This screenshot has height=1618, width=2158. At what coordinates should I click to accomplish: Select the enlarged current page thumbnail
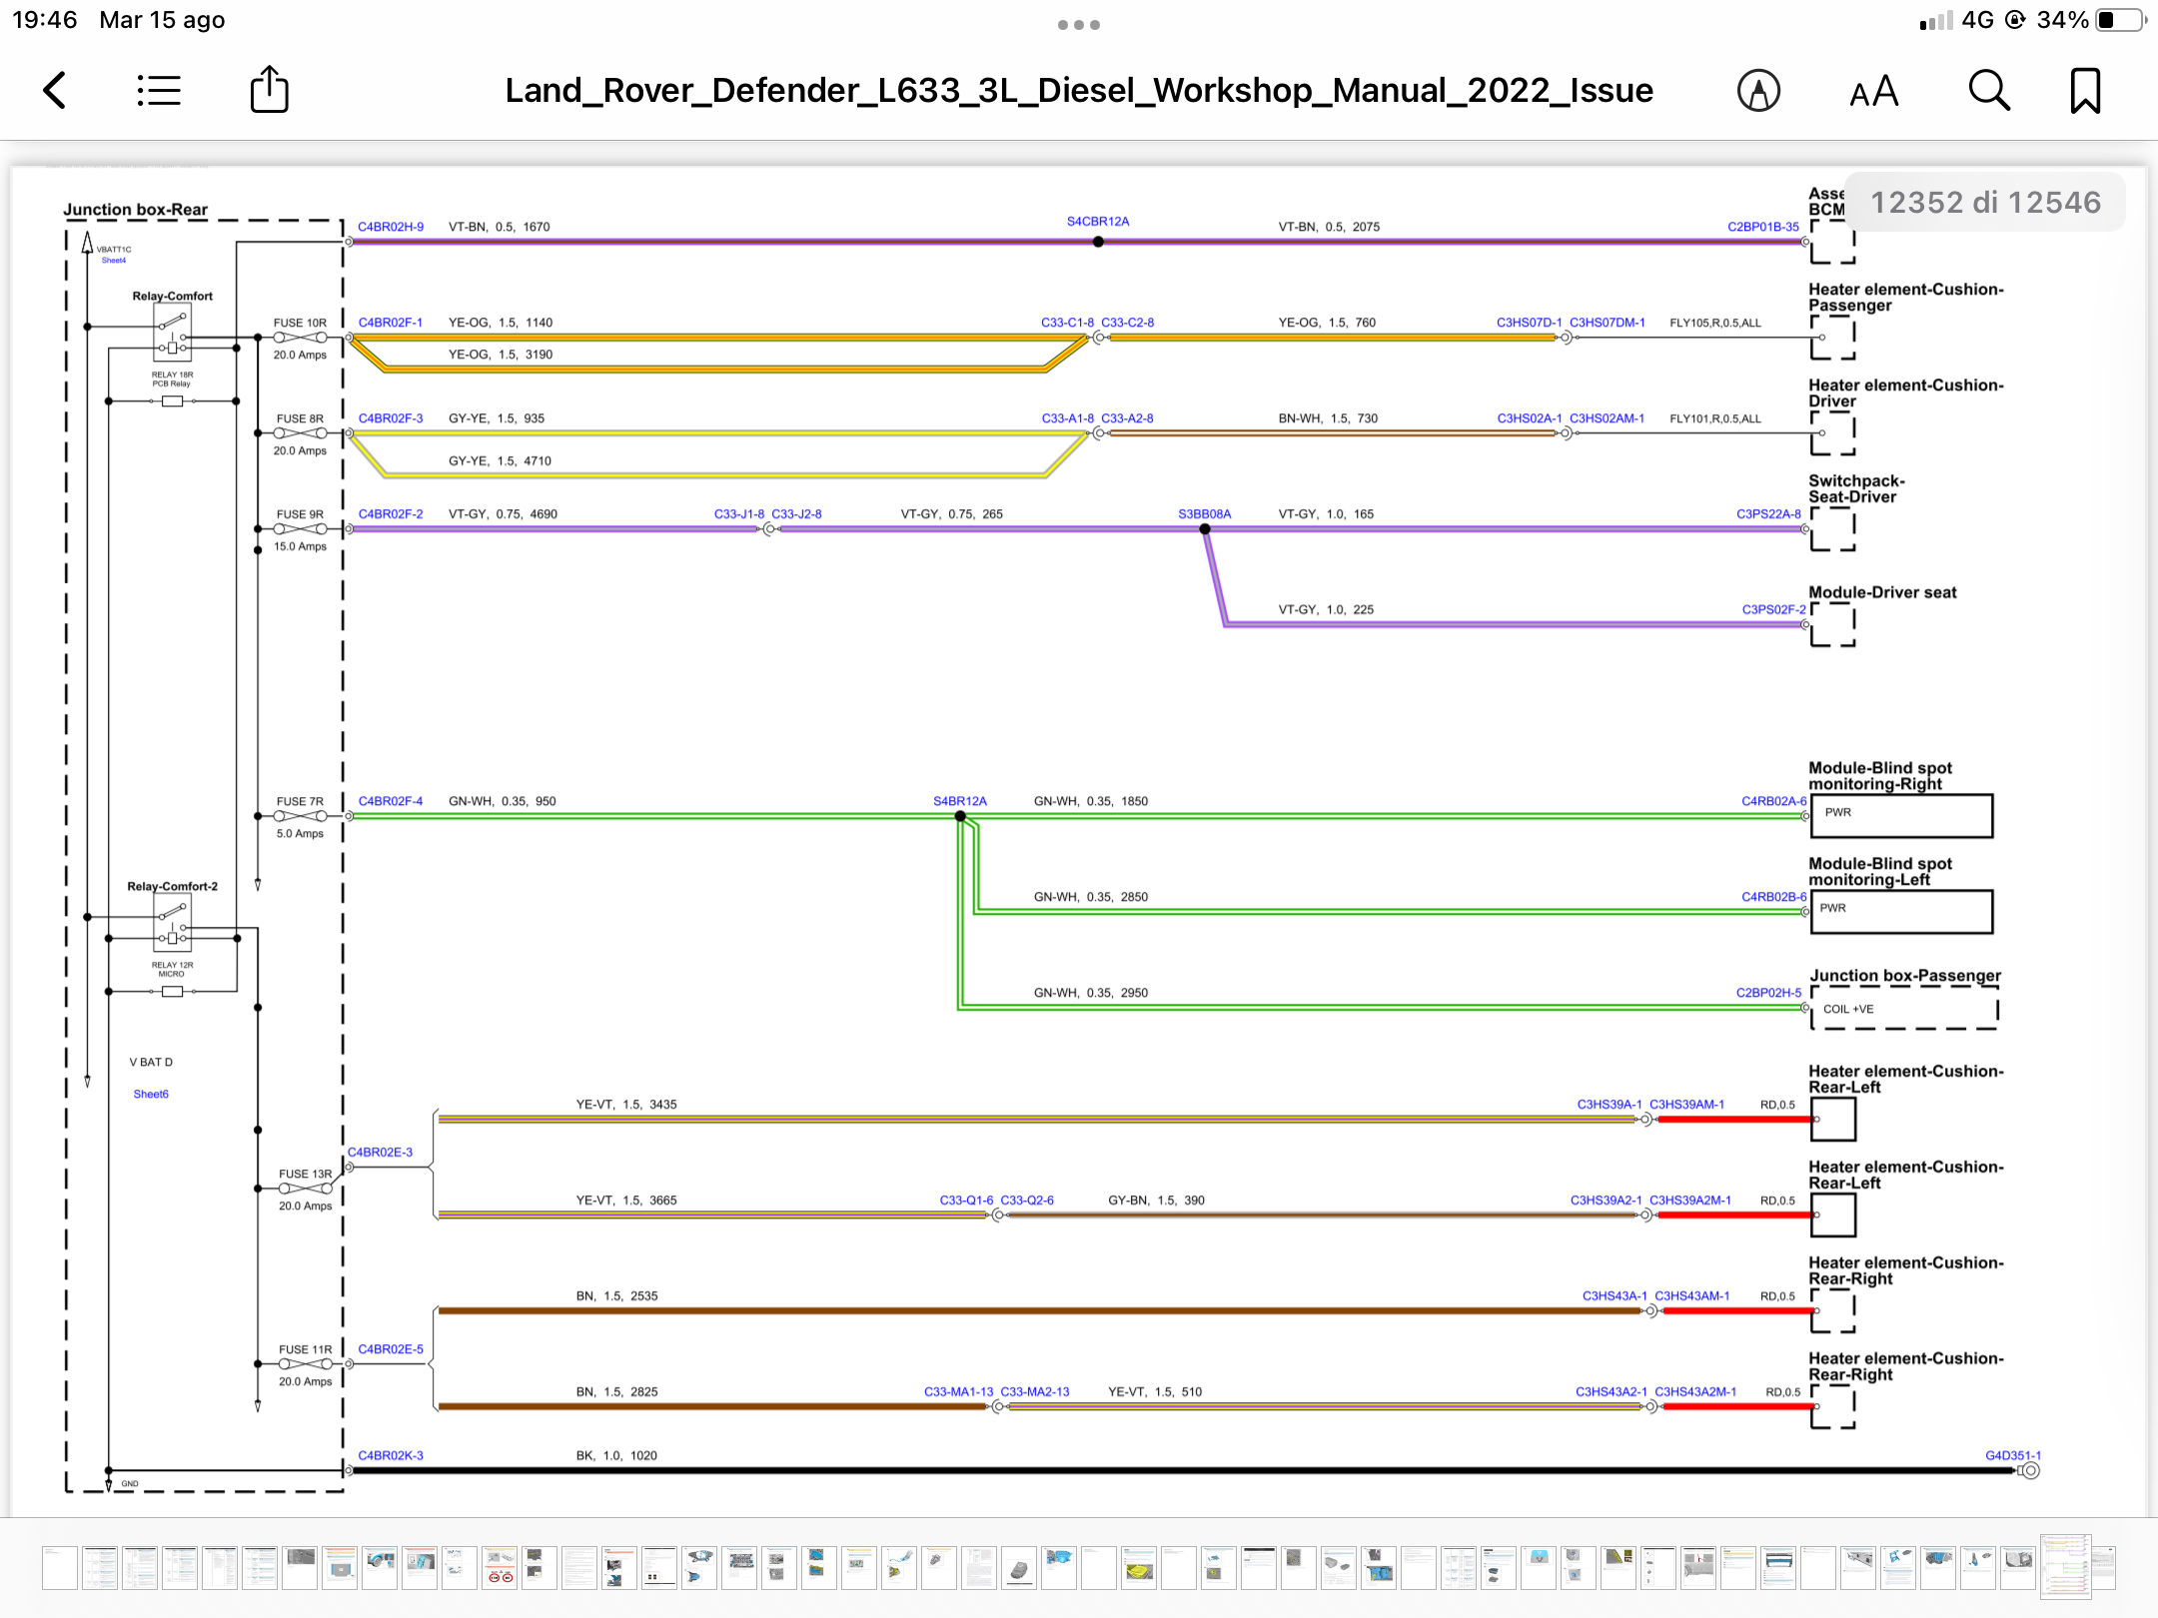click(x=2066, y=1566)
